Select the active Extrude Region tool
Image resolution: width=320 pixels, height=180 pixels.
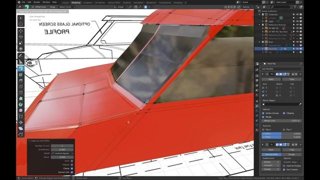pos(21,69)
